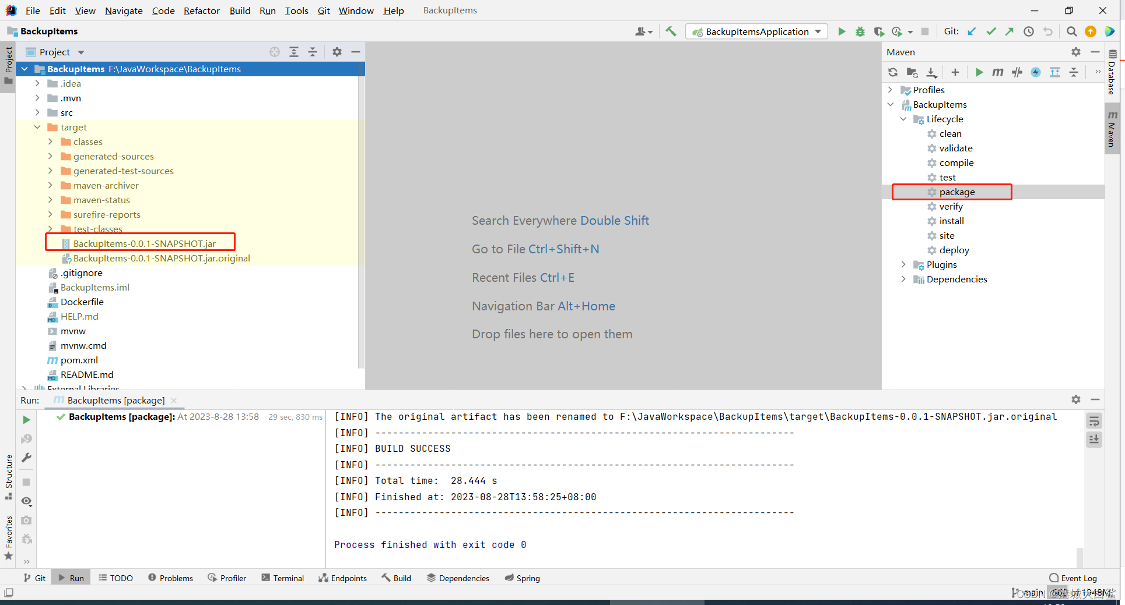Viewport: 1125px width, 605px height.
Task: Download sources in the Maven panel
Action: (x=931, y=72)
